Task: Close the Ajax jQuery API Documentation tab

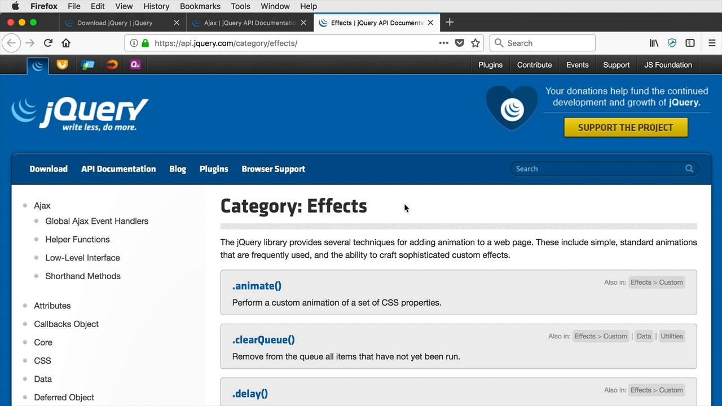Action: (x=303, y=23)
